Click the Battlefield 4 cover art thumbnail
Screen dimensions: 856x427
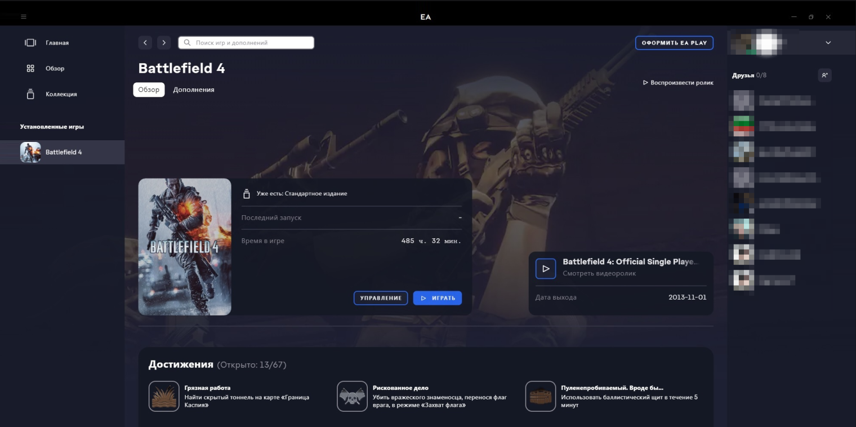tap(185, 246)
